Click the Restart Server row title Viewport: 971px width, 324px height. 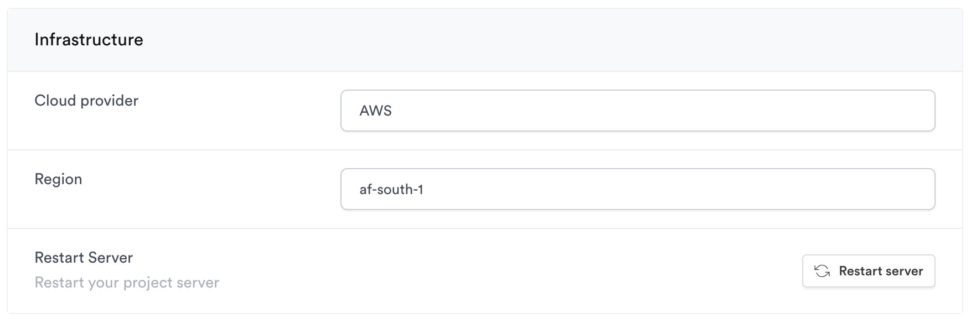(x=84, y=258)
